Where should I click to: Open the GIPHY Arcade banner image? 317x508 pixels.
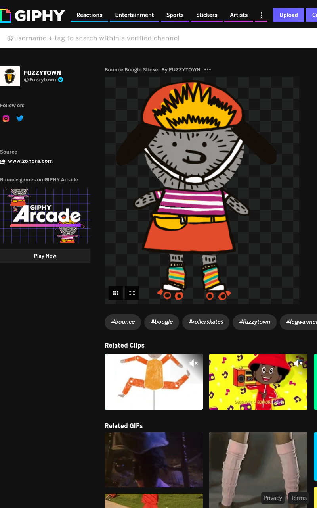point(45,216)
